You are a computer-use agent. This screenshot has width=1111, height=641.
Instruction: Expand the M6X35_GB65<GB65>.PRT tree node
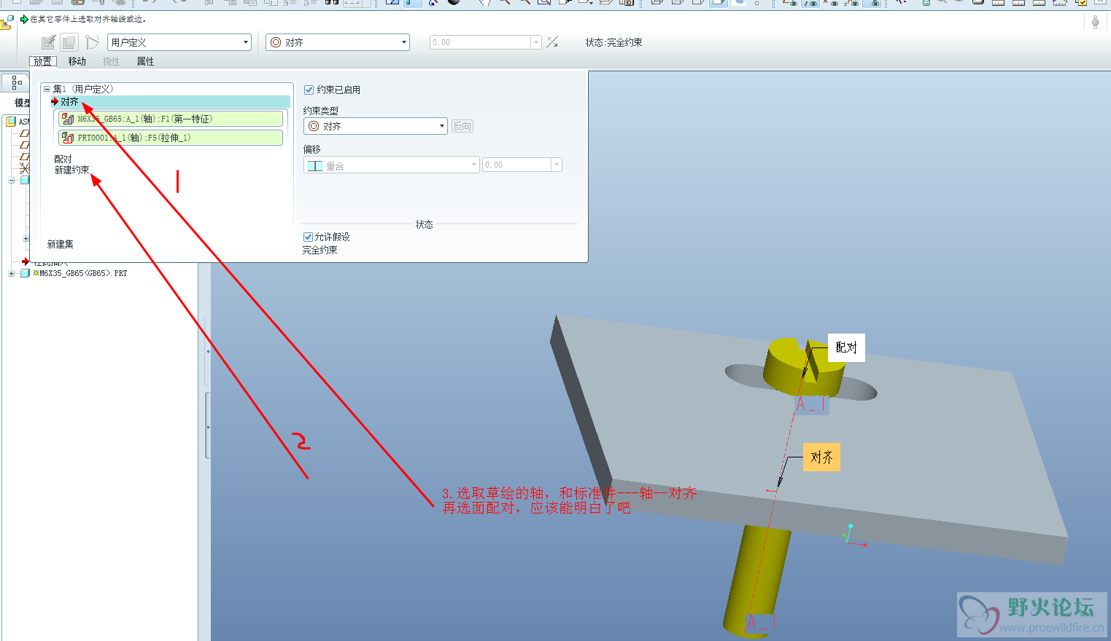[x=11, y=273]
